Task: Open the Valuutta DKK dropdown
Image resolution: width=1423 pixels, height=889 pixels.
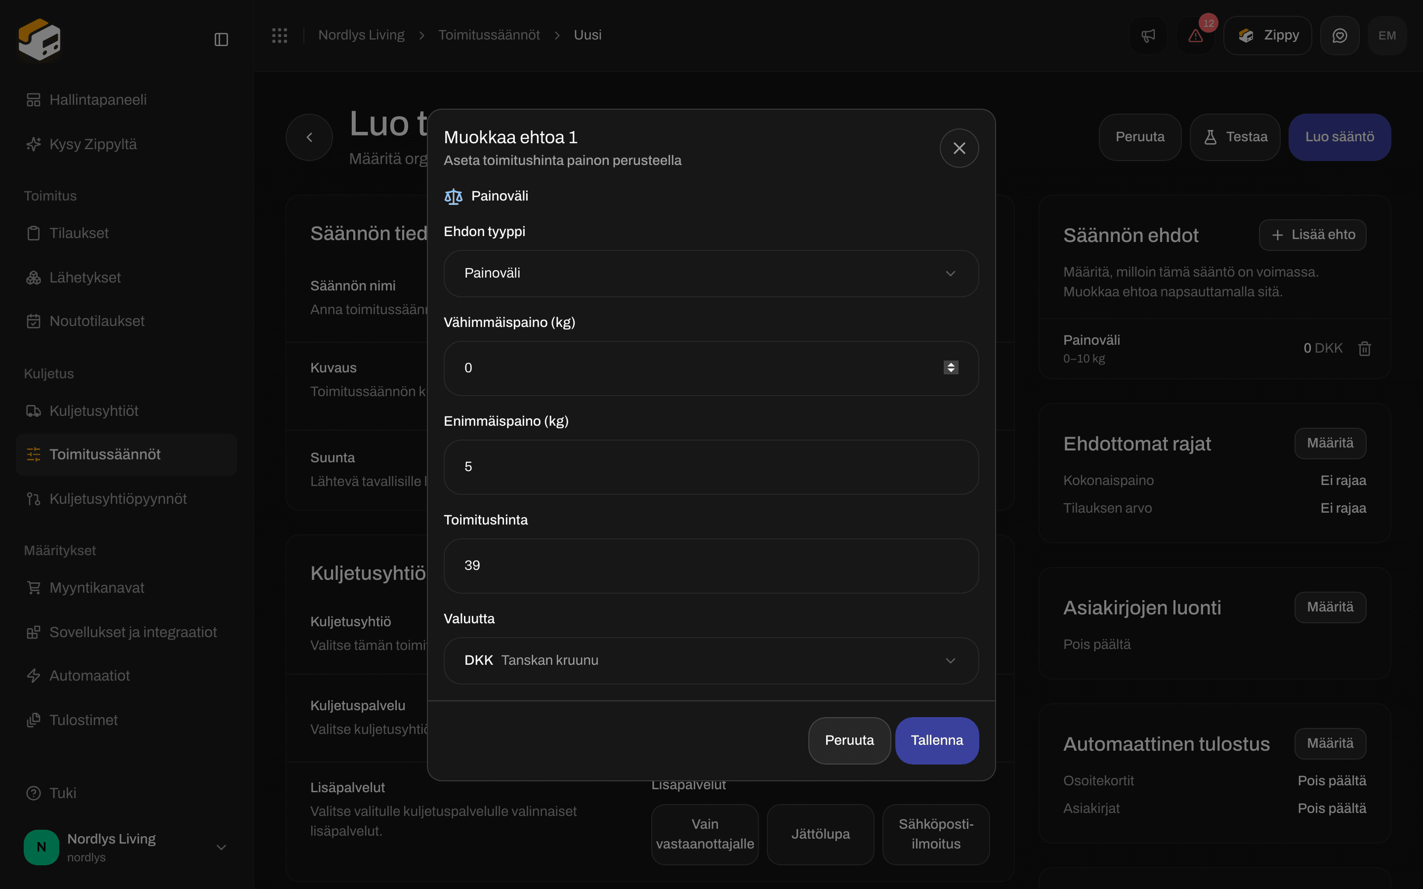Action: coord(711,660)
